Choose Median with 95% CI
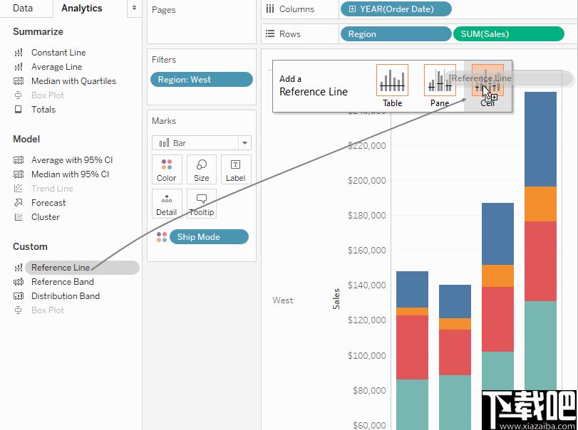 click(x=70, y=174)
